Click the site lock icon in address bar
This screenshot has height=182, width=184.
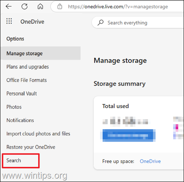pyautogui.click(x=60, y=6)
